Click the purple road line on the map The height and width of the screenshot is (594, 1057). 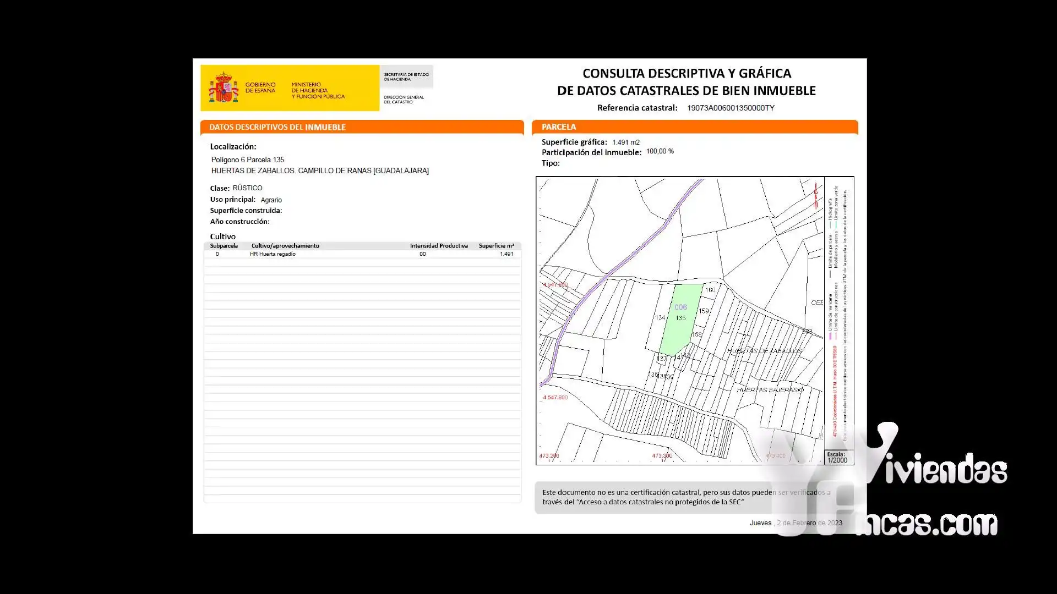tap(608, 276)
